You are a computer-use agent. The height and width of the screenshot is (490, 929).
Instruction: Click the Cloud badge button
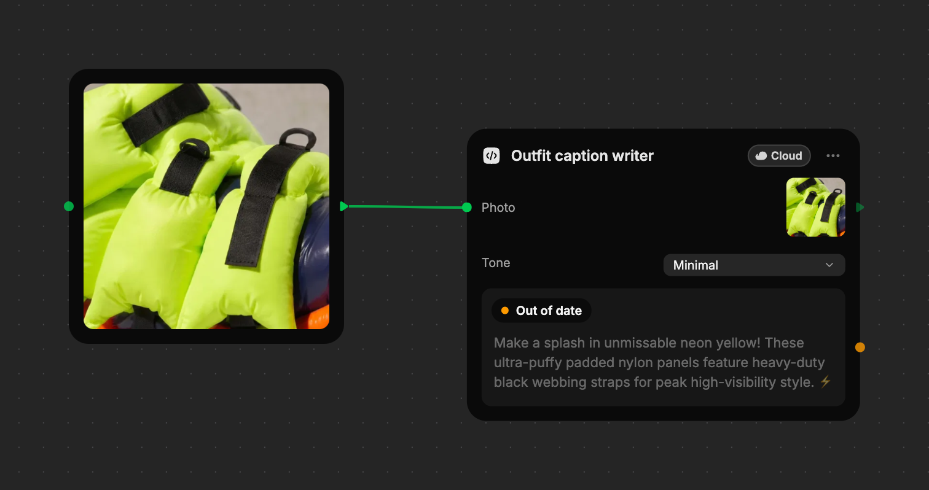[779, 156]
